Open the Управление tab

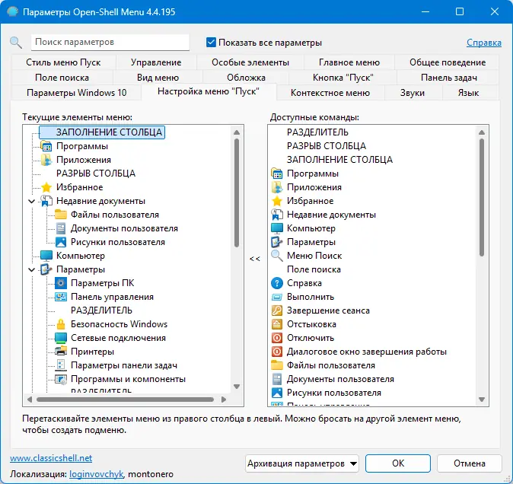click(156, 62)
